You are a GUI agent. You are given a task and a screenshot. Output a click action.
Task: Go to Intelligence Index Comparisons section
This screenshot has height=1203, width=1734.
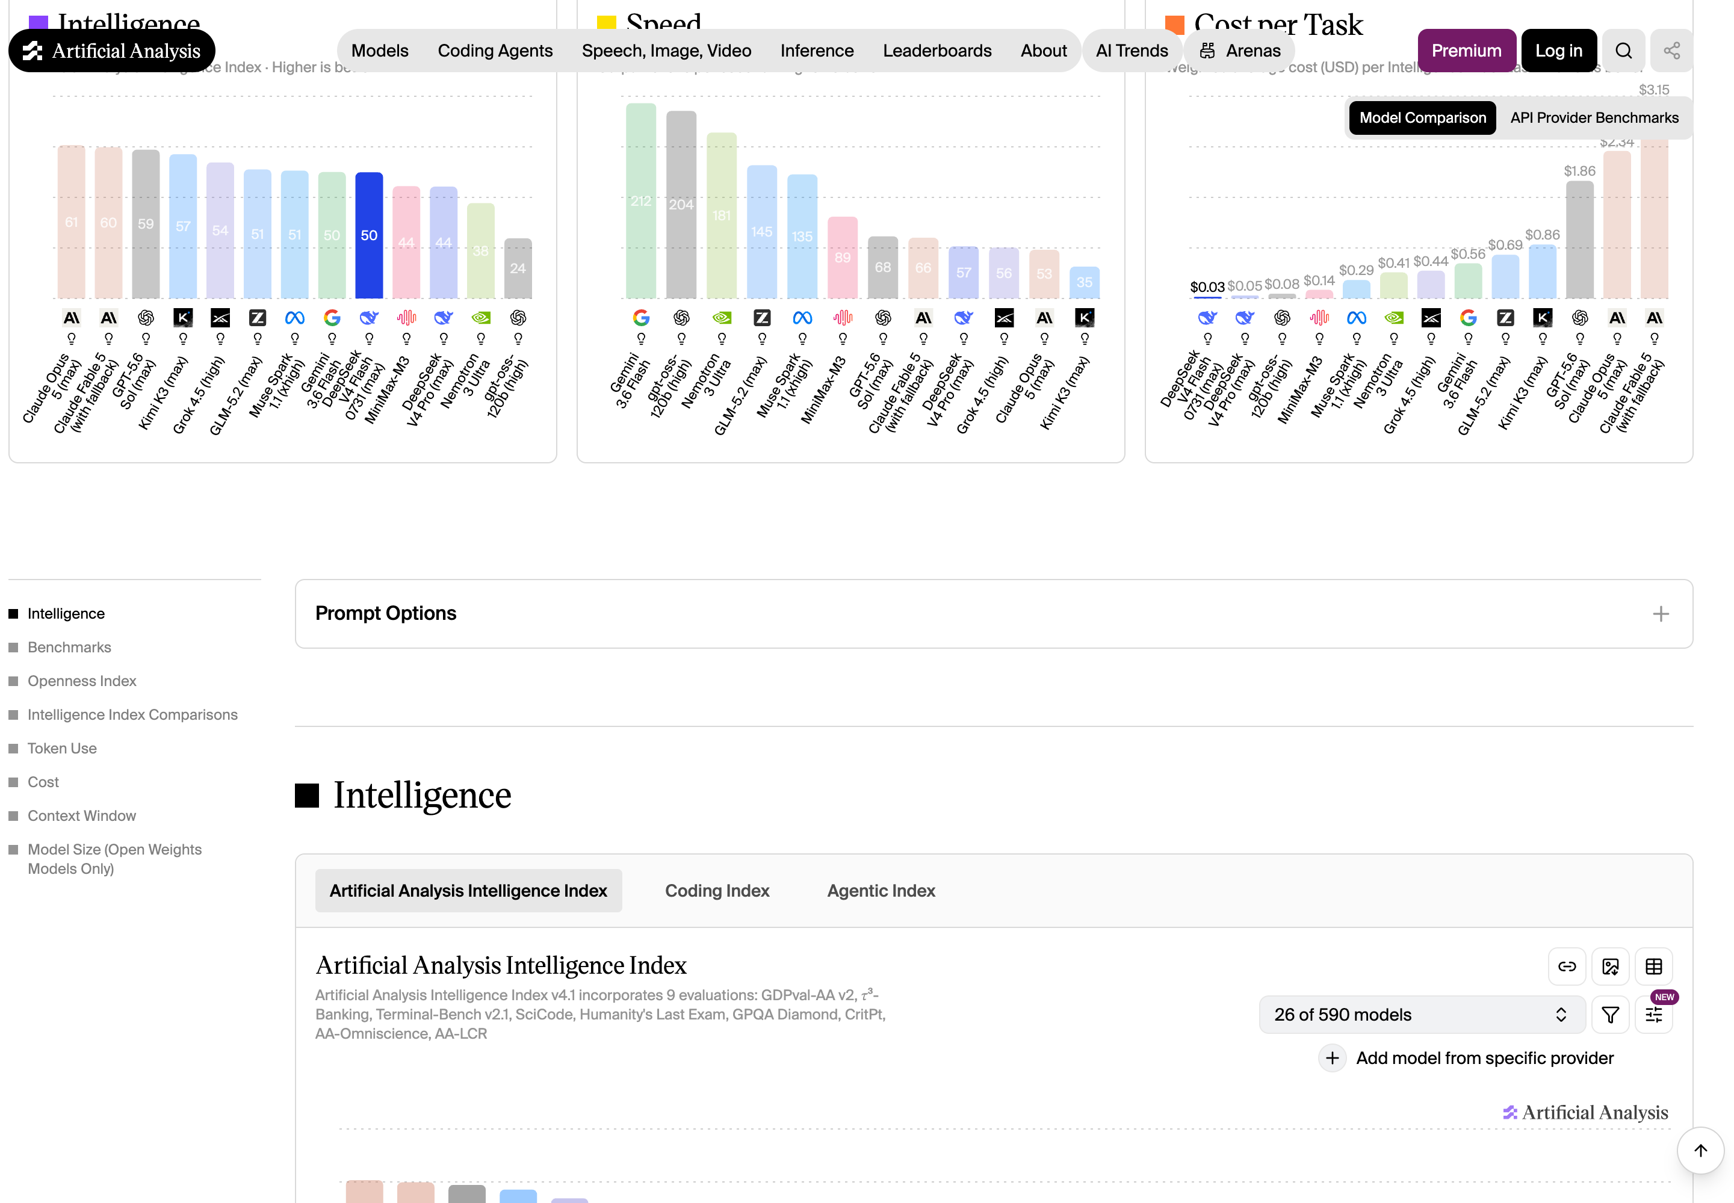click(x=132, y=714)
